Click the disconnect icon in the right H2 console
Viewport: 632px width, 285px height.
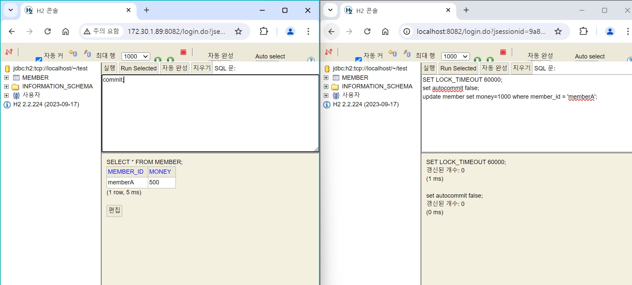(329, 52)
